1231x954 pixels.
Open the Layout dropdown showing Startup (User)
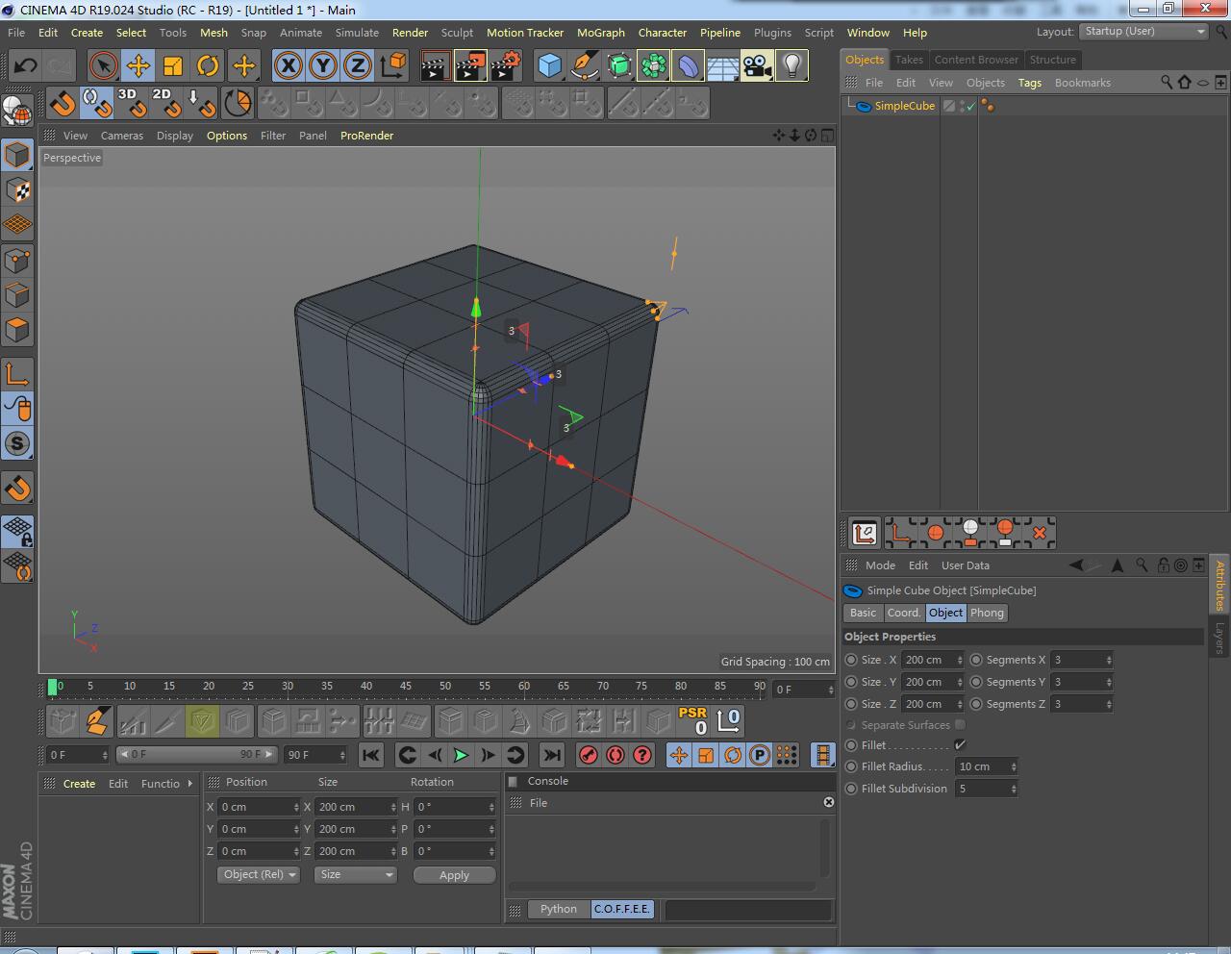[1143, 31]
